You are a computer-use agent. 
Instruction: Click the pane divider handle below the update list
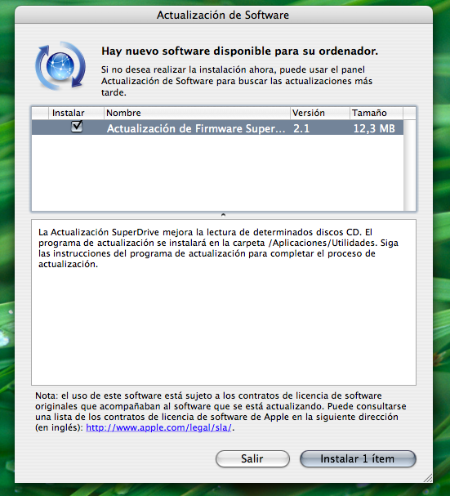[x=223, y=215]
